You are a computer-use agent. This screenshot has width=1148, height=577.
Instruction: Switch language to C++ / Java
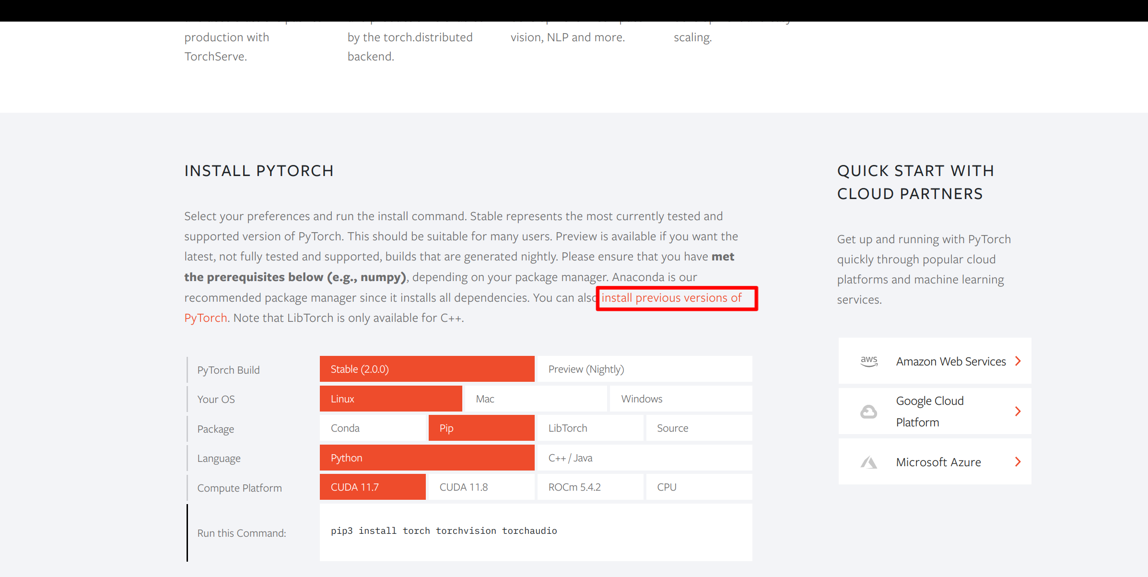[x=644, y=458]
